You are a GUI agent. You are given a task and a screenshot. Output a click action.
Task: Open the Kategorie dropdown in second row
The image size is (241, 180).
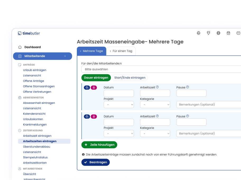point(155,134)
